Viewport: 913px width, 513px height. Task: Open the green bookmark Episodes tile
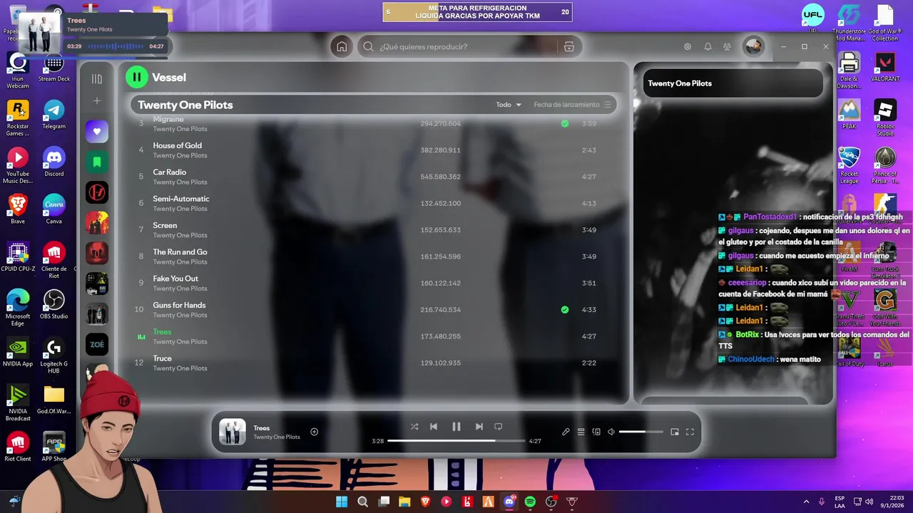tap(97, 162)
